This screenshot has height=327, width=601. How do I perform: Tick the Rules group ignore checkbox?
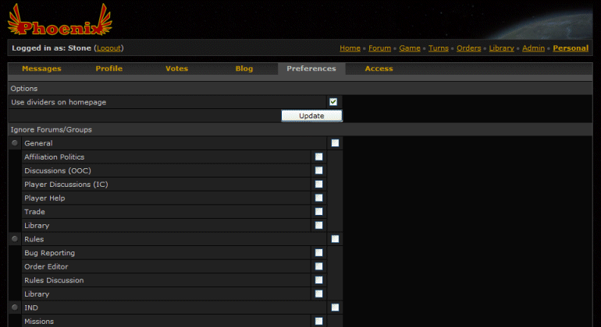(x=335, y=239)
